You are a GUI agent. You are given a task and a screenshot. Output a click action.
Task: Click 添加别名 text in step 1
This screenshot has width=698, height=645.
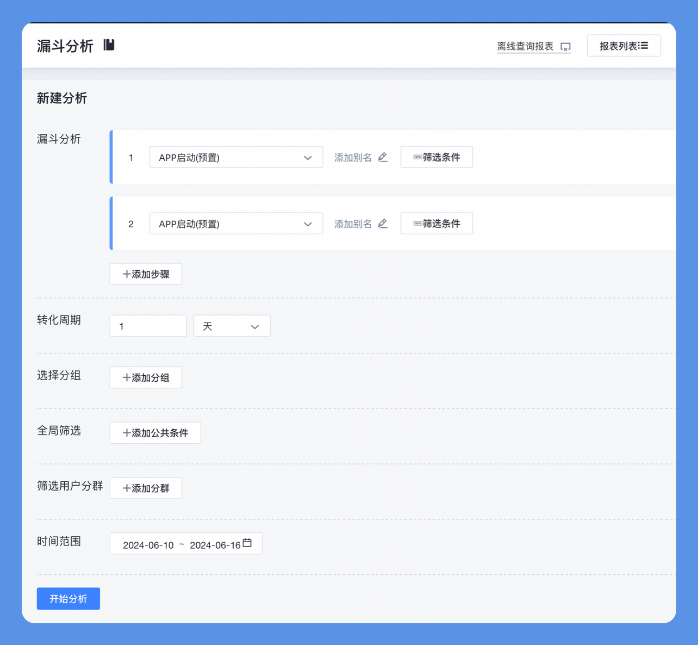coord(353,158)
